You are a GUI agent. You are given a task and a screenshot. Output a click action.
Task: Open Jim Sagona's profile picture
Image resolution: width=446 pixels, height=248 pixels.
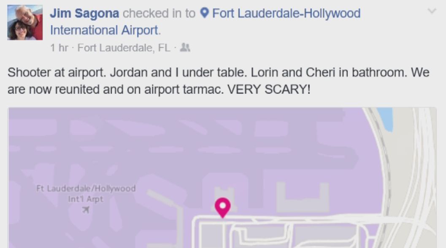(25, 22)
